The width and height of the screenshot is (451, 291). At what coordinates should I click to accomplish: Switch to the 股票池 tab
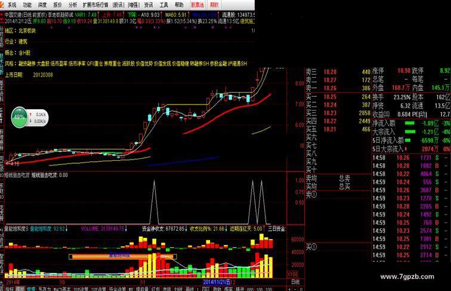point(197,5)
